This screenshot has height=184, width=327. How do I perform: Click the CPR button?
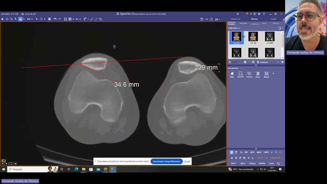coord(206,19)
